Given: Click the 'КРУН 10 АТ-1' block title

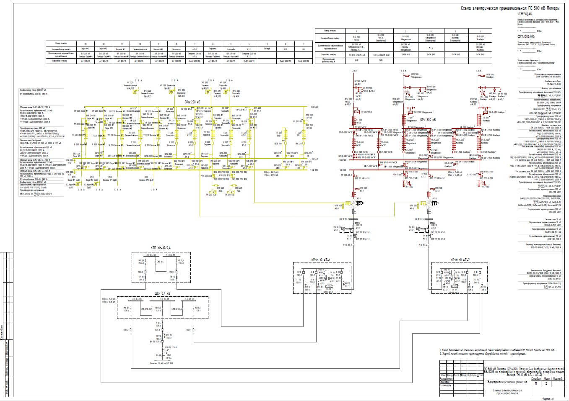Looking at the screenshot, I should [320, 259].
